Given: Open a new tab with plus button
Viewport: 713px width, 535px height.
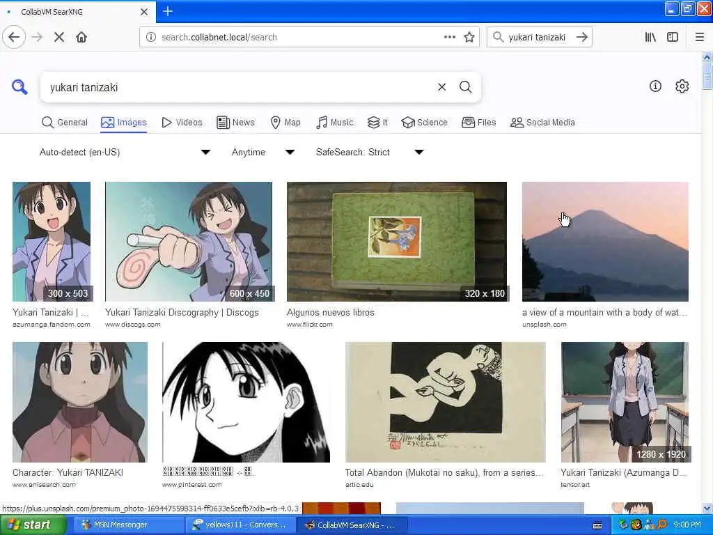Looking at the screenshot, I should pyautogui.click(x=168, y=11).
